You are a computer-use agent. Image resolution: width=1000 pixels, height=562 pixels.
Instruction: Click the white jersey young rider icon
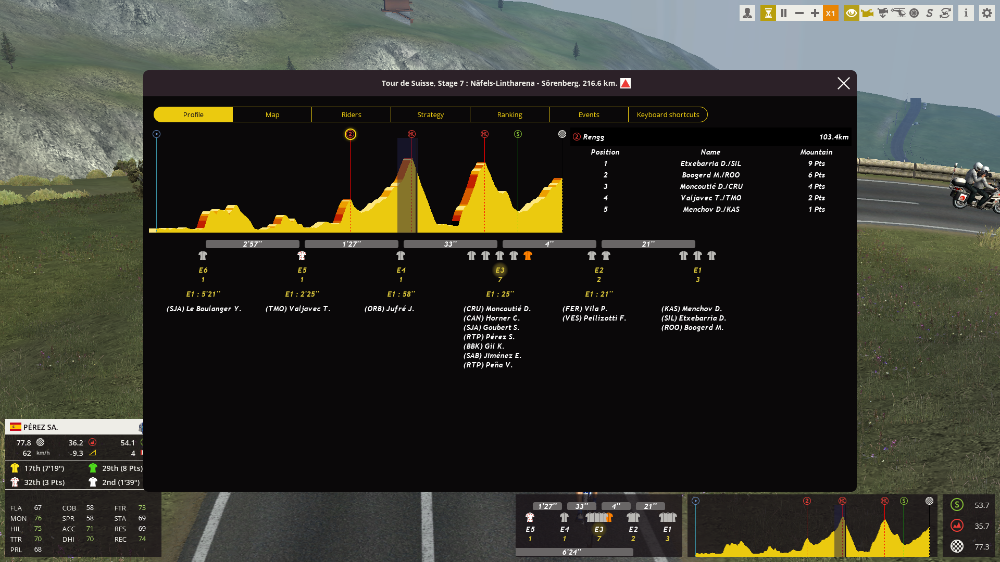point(93,482)
